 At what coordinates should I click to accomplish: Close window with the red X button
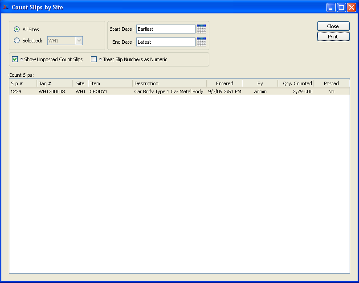[351, 7]
